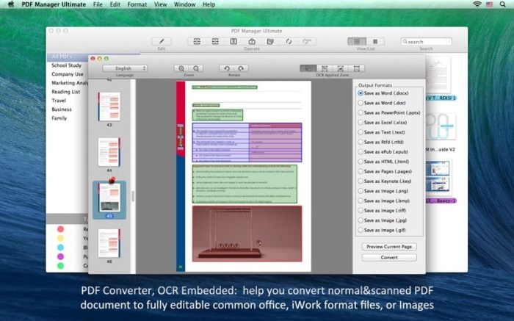This screenshot has width=514, height=321.
Task: Select the highlighted text zone OCR tool
Action: coord(308,68)
